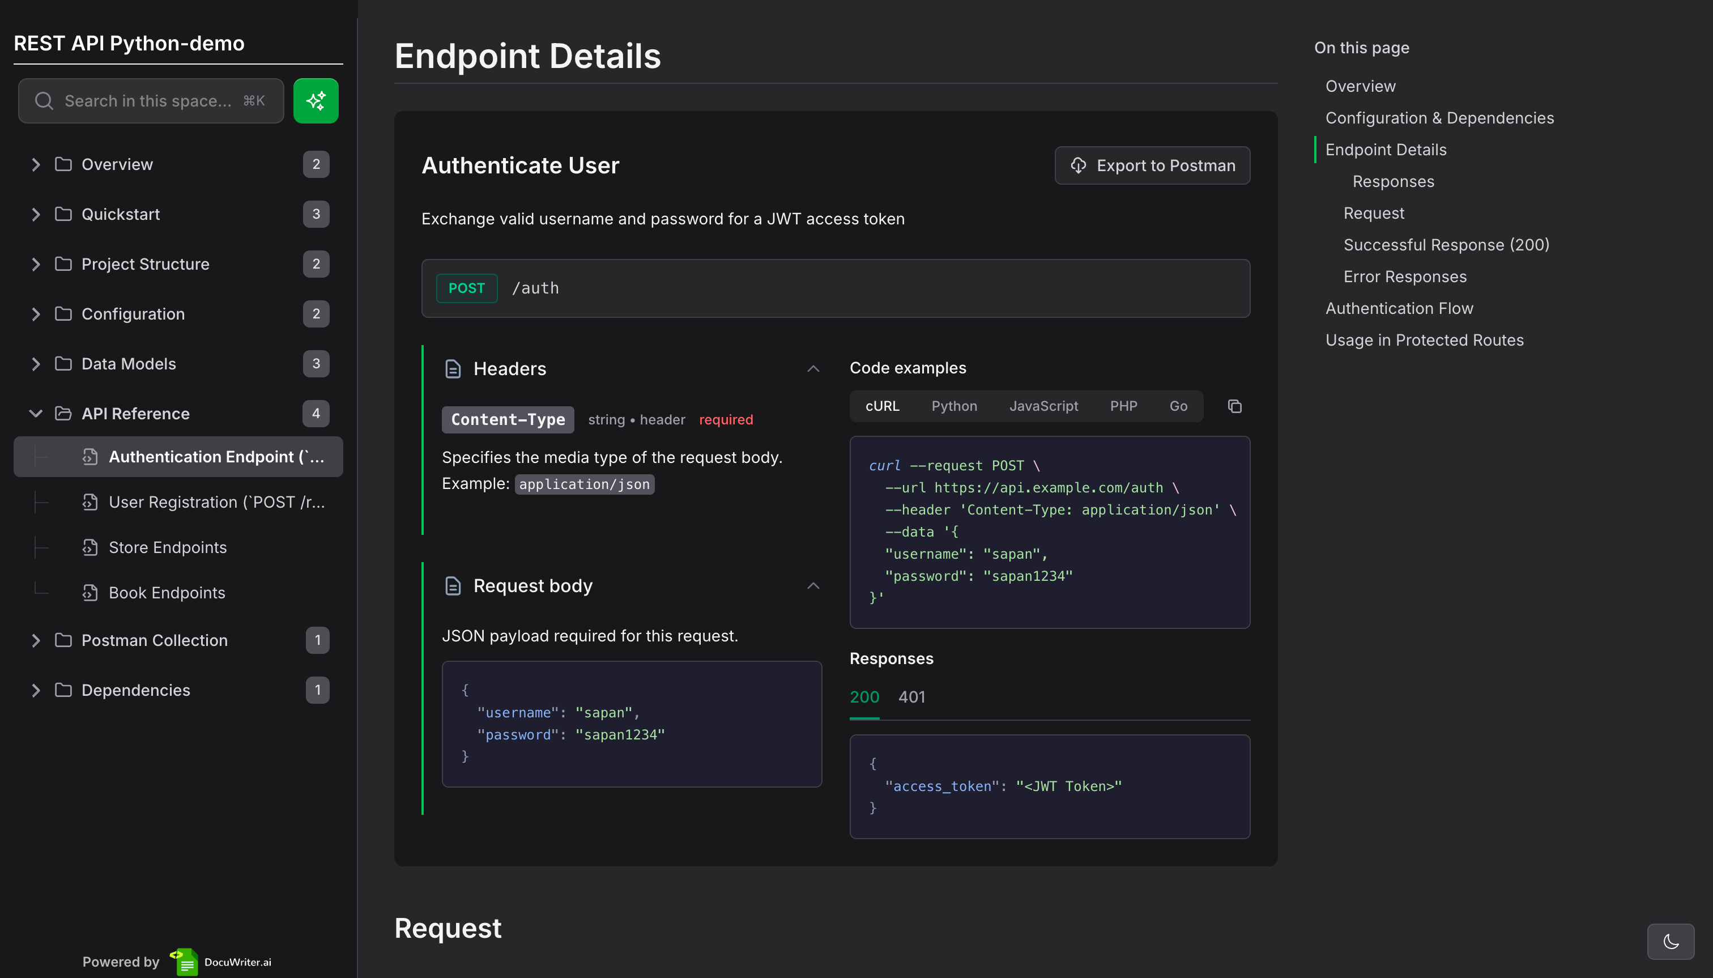Click the Export to Postman cloud icon
This screenshot has height=978, width=1713.
pyautogui.click(x=1079, y=165)
